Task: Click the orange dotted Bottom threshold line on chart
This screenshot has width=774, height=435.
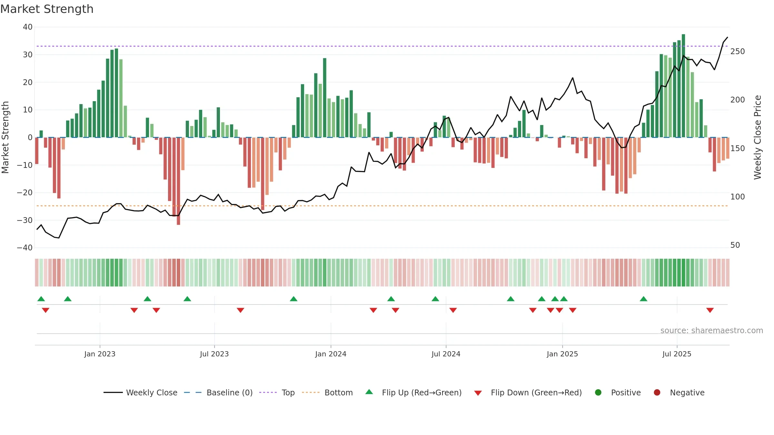Action: click(x=382, y=206)
